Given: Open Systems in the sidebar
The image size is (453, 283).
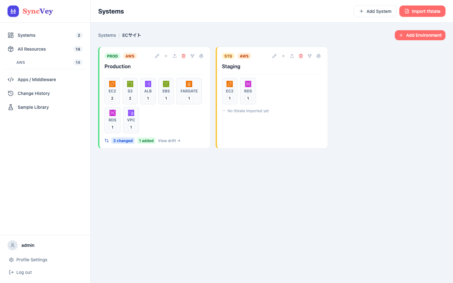Looking at the screenshot, I should [45, 35].
